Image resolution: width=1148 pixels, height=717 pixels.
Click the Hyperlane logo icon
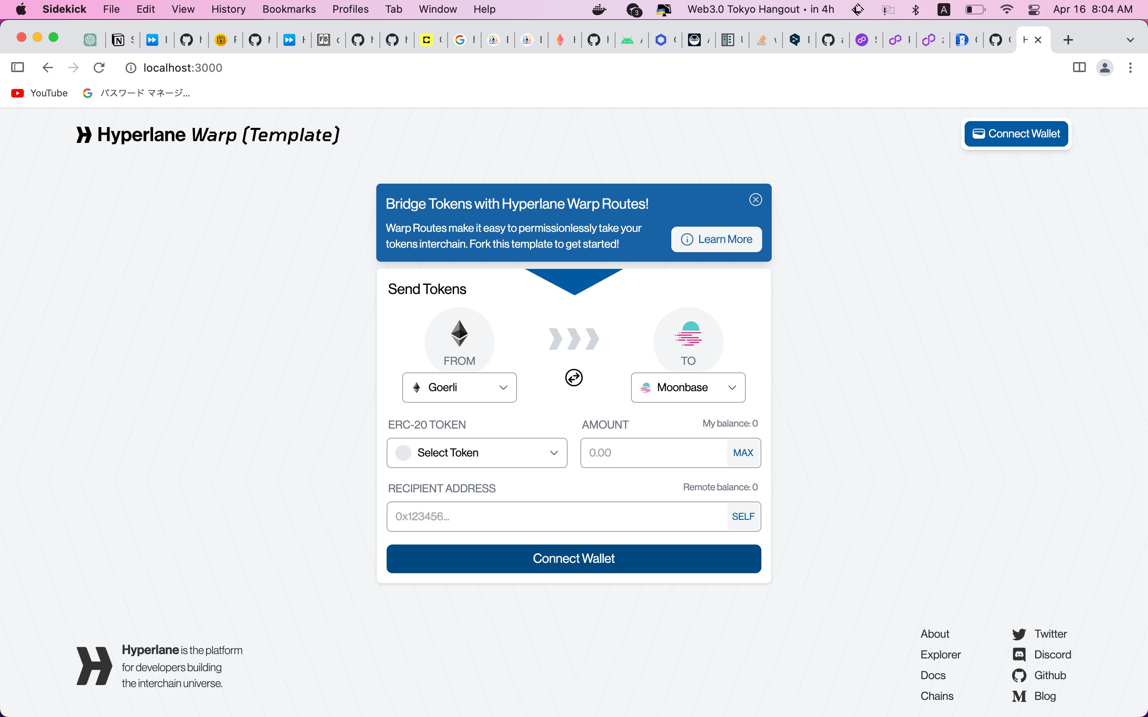click(x=83, y=134)
